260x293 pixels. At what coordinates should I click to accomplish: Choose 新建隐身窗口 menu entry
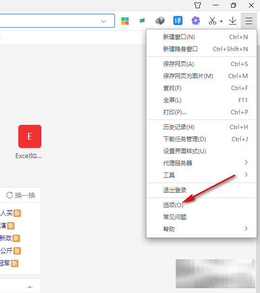click(202, 49)
